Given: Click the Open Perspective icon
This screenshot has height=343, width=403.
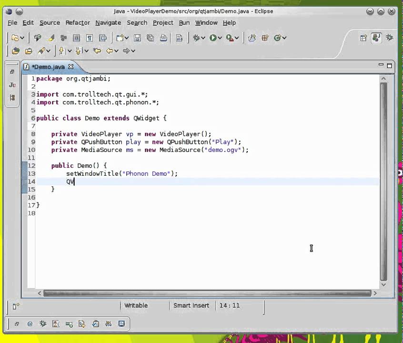Looking at the screenshot, I should (363, 38).
